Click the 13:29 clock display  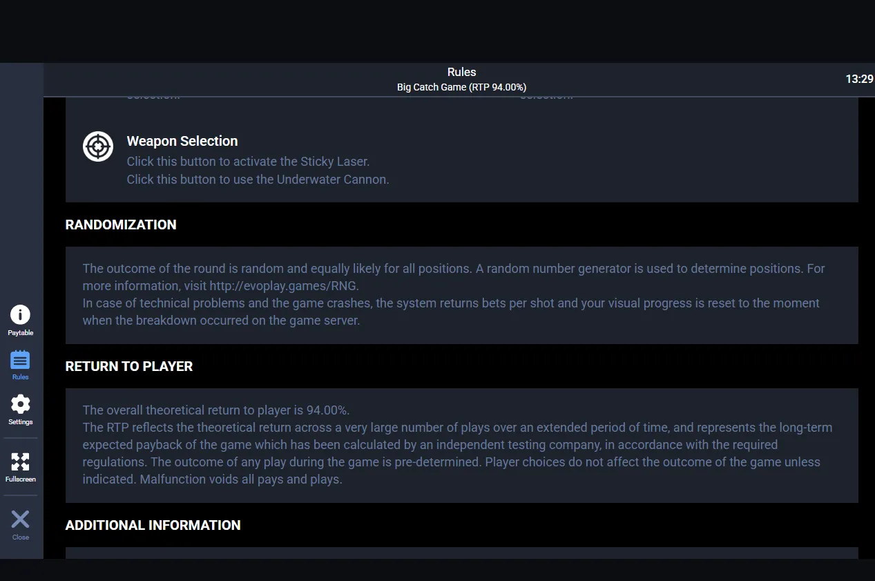(x=859, y=79)
